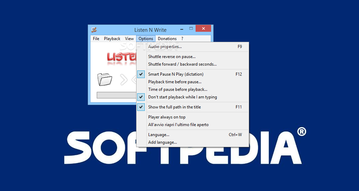Open Playback time before pause... setting

(192, 82)
